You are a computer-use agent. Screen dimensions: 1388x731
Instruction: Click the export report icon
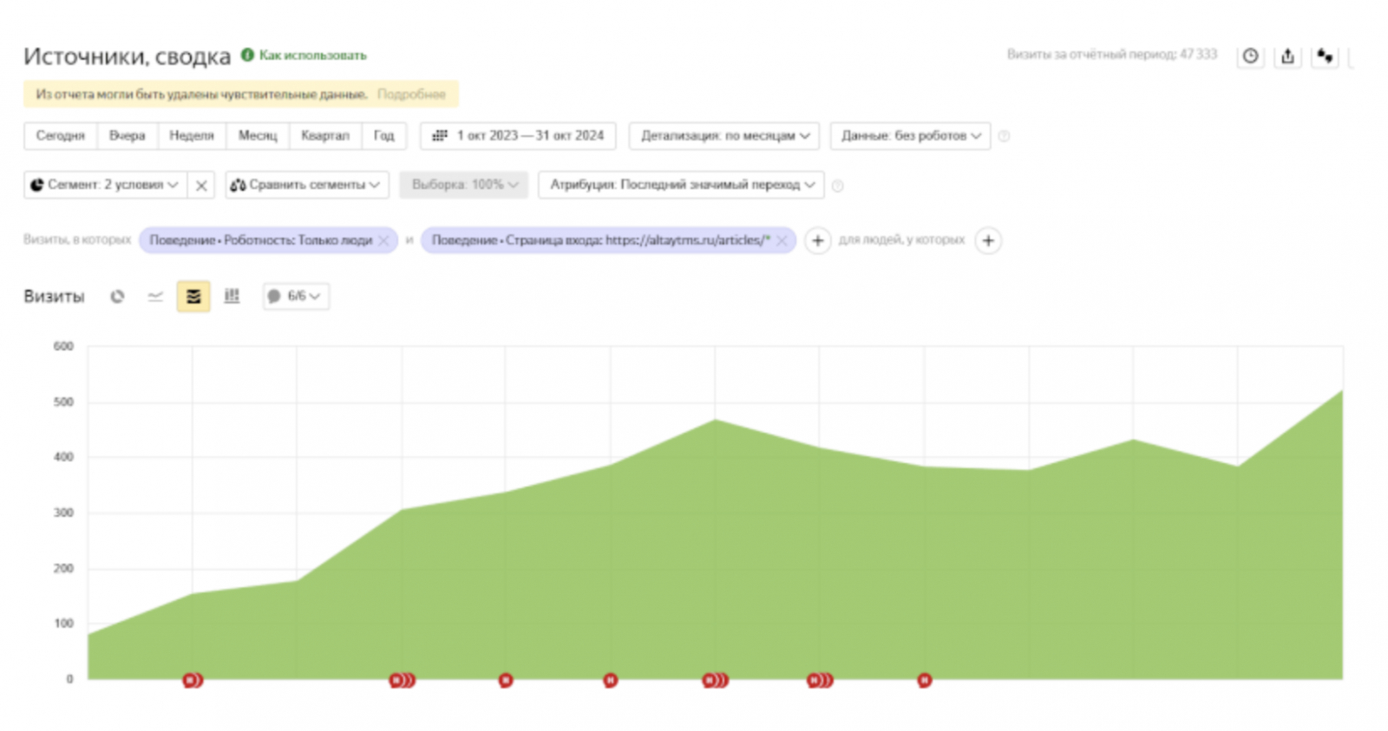(1287, 56)
